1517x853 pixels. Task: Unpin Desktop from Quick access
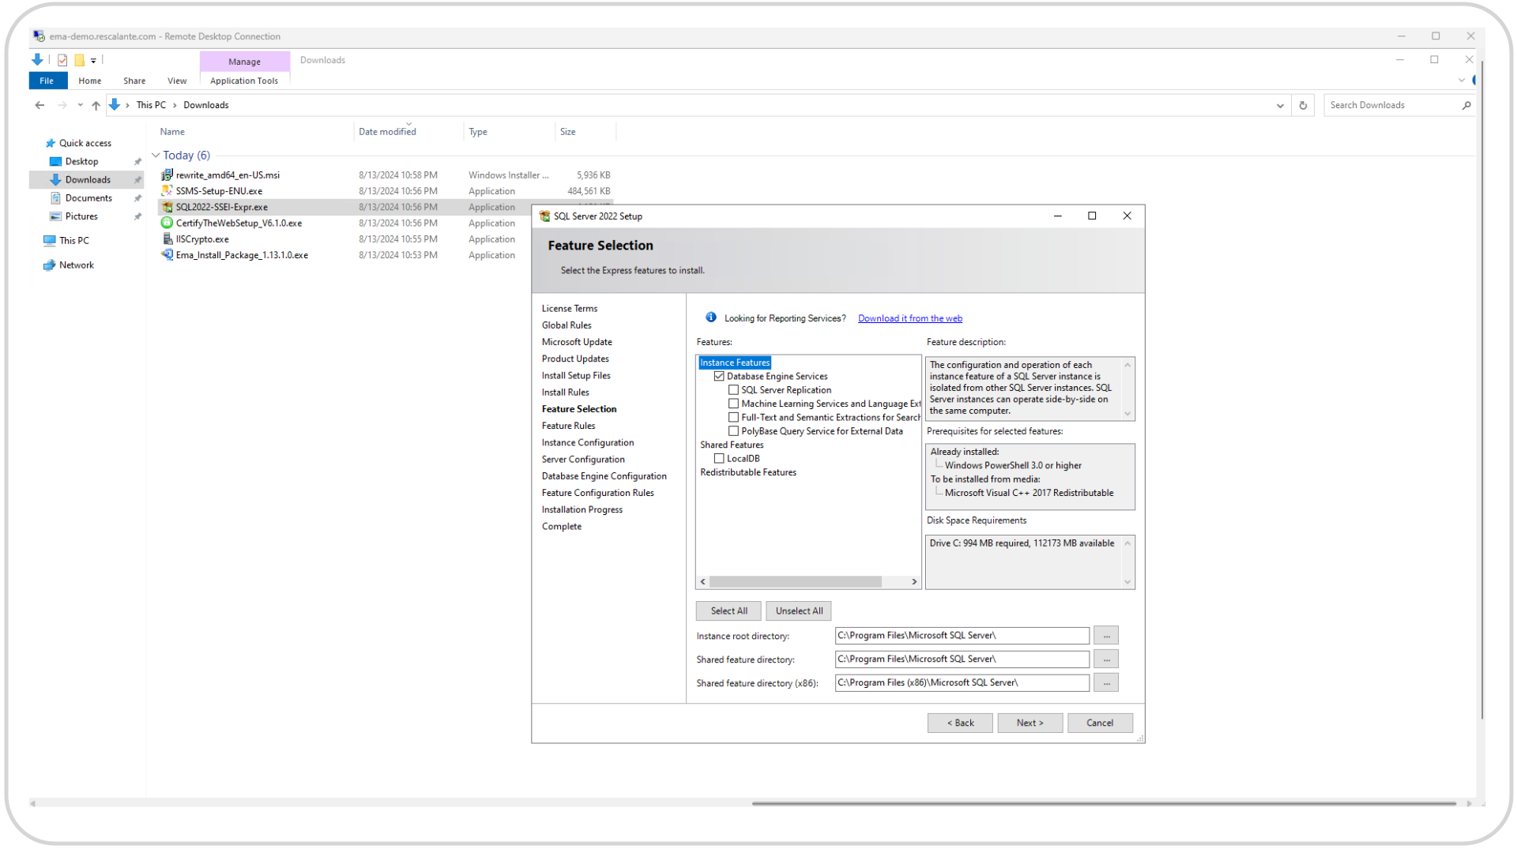coord(137,161)
